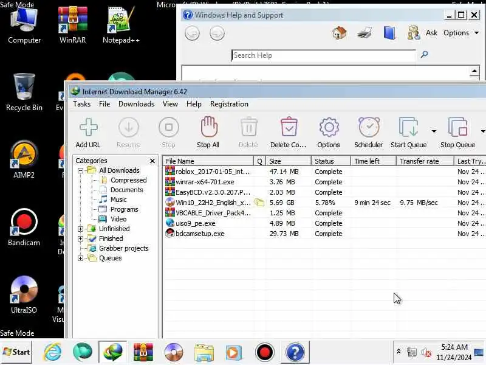Select uiso9_pe.exe download row
486x365 pixels.
[x=324, y=223]
